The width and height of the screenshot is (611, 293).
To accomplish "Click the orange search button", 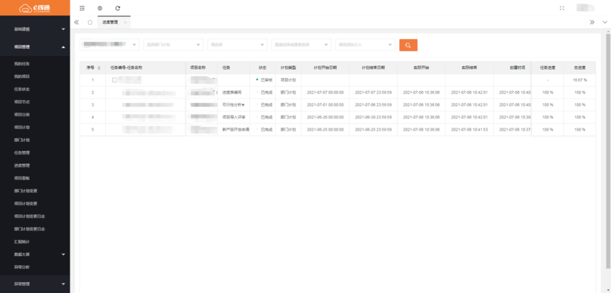I will (x=408, y=45).
